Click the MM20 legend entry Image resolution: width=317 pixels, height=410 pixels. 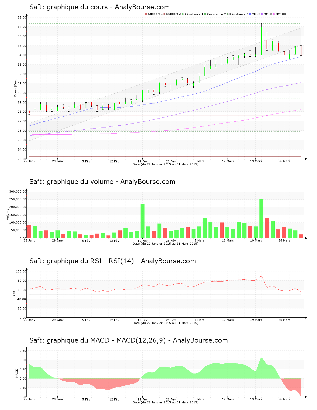255,14
